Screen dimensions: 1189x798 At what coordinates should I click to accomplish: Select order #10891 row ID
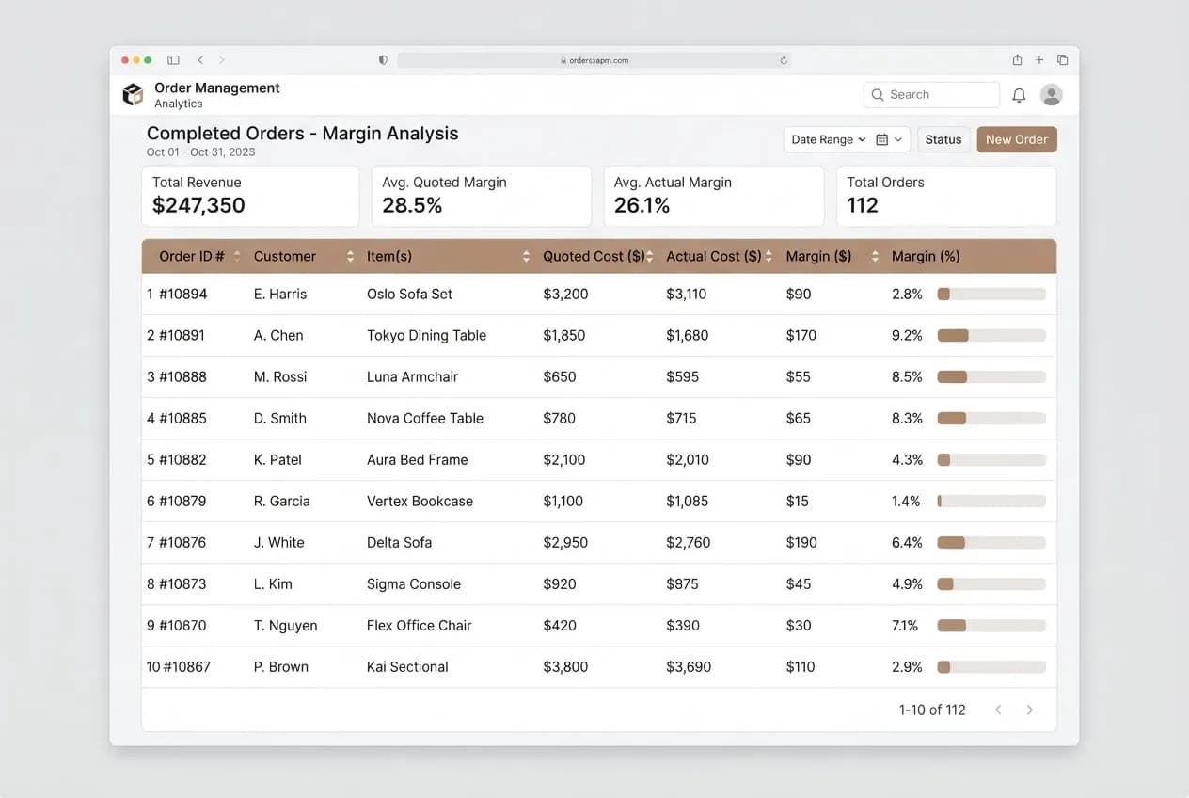182,335
